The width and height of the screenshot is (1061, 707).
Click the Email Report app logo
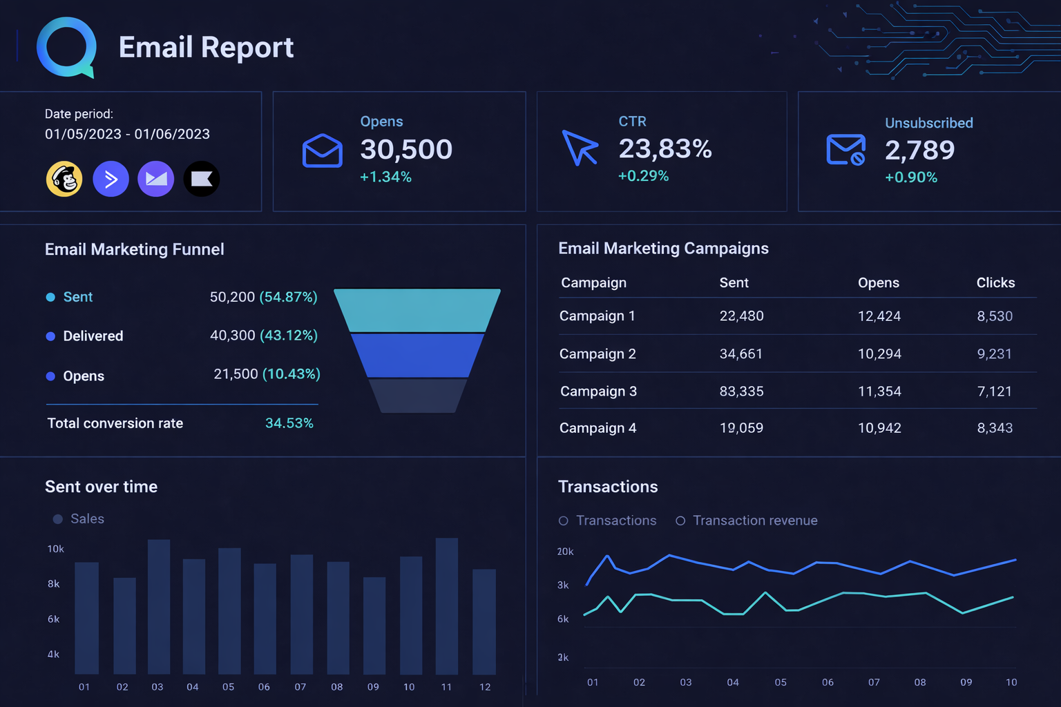click(x=66, y=47)
